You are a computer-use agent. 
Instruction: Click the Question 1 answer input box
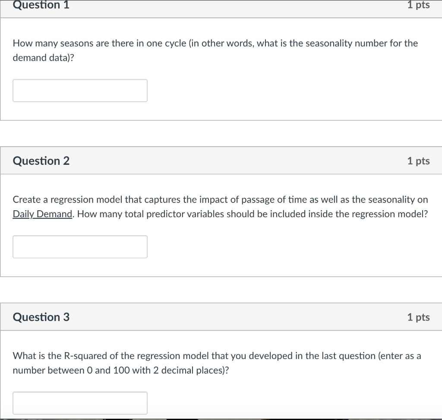pos(80,90)
